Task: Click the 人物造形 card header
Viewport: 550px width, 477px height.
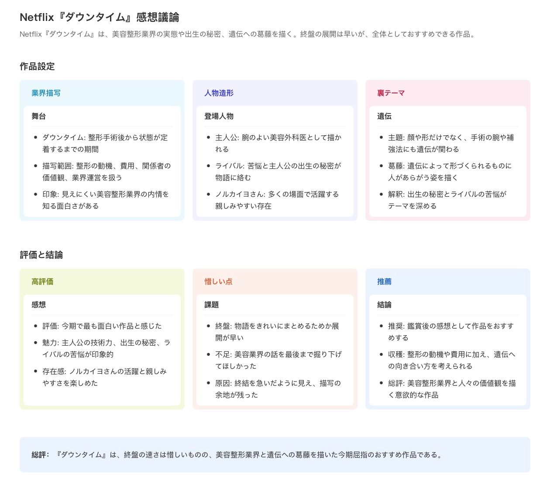Action: (x=219, y=93)
